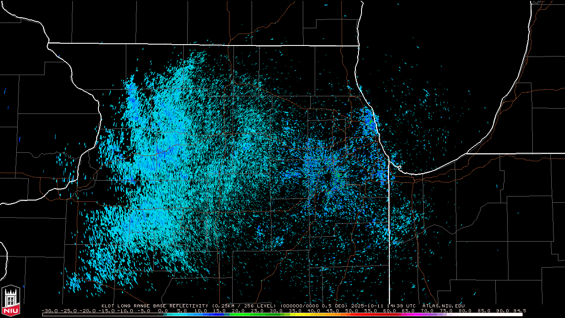The height and width of the screenshot is (318, 565).
Task: Click the 2025-10-11 14:39 UTC timestamp
Action: (382, 306)
